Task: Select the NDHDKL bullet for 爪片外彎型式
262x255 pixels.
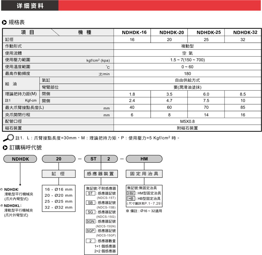Action: pos(2,206)
